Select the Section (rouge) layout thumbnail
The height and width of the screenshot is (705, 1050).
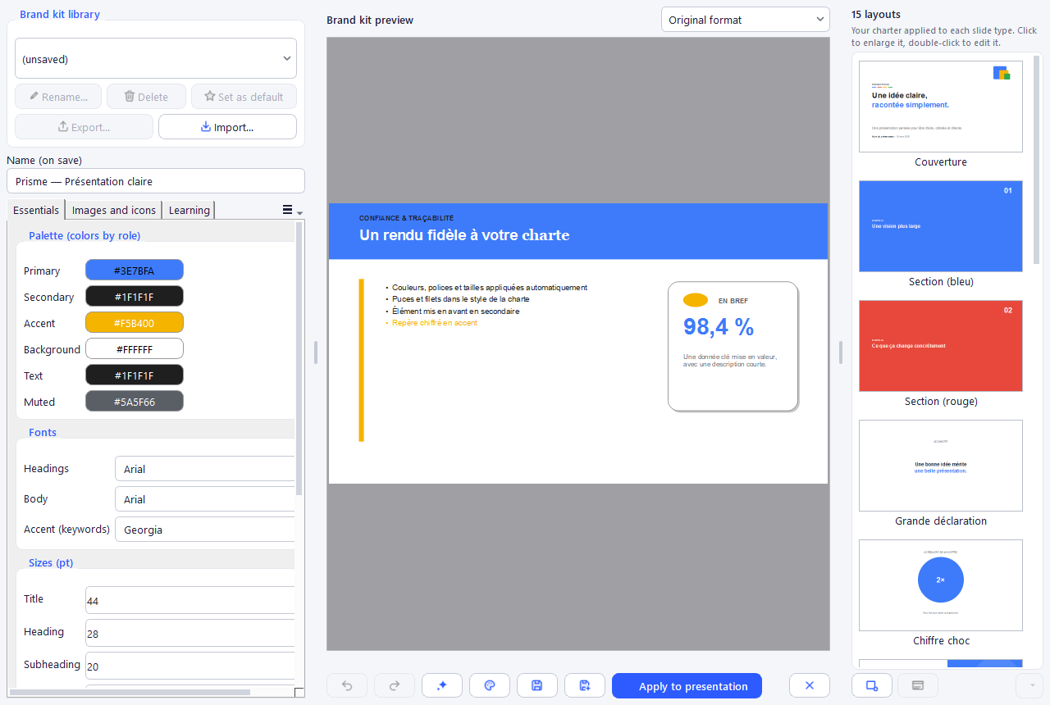pos(941,346)
